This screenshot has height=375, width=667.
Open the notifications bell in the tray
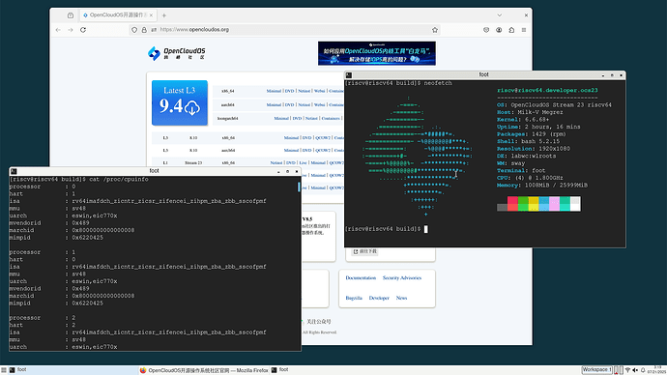tap(643, 370)
